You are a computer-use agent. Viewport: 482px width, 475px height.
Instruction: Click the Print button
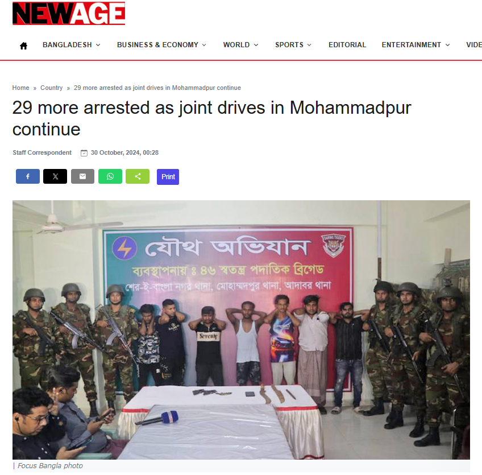coord(168,177)
